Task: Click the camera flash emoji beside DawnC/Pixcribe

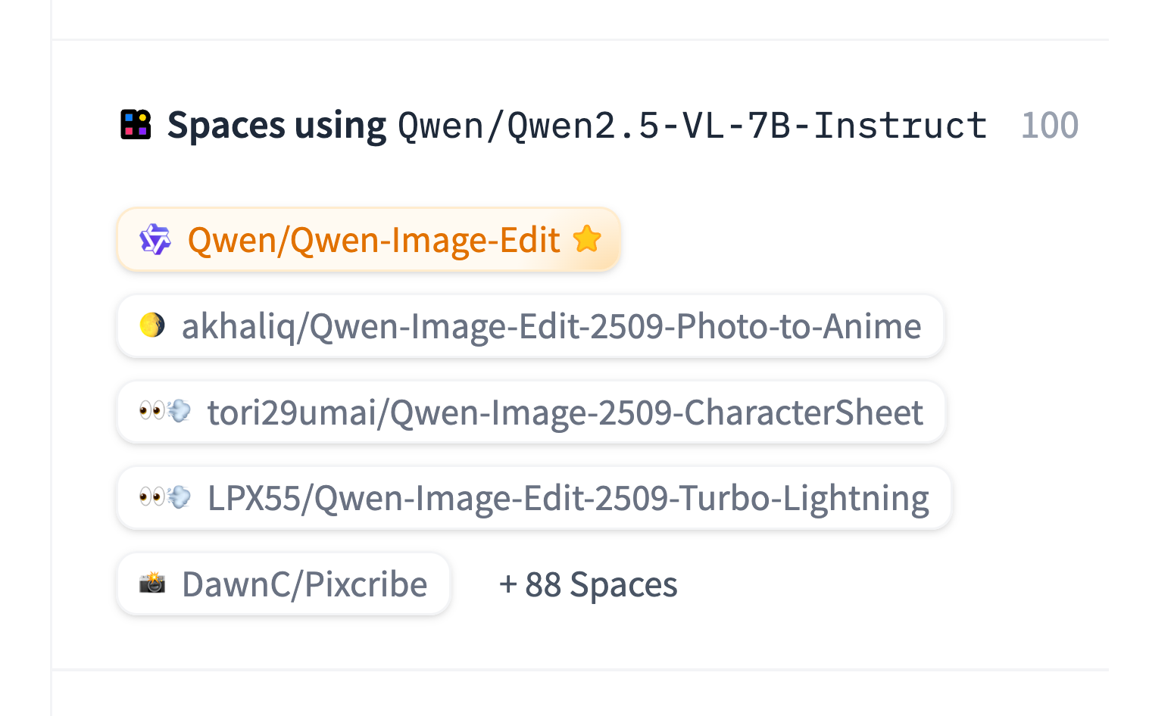Action: pos(152,583)
